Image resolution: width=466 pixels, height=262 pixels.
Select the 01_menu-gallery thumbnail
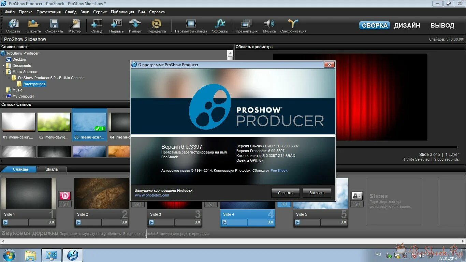(18, 122)
